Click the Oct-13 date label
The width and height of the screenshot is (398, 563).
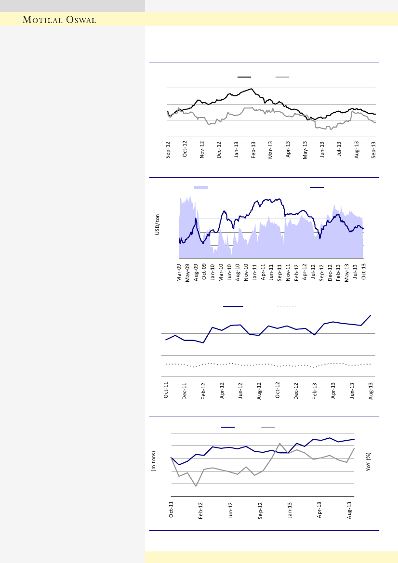(x=364, y=273)
